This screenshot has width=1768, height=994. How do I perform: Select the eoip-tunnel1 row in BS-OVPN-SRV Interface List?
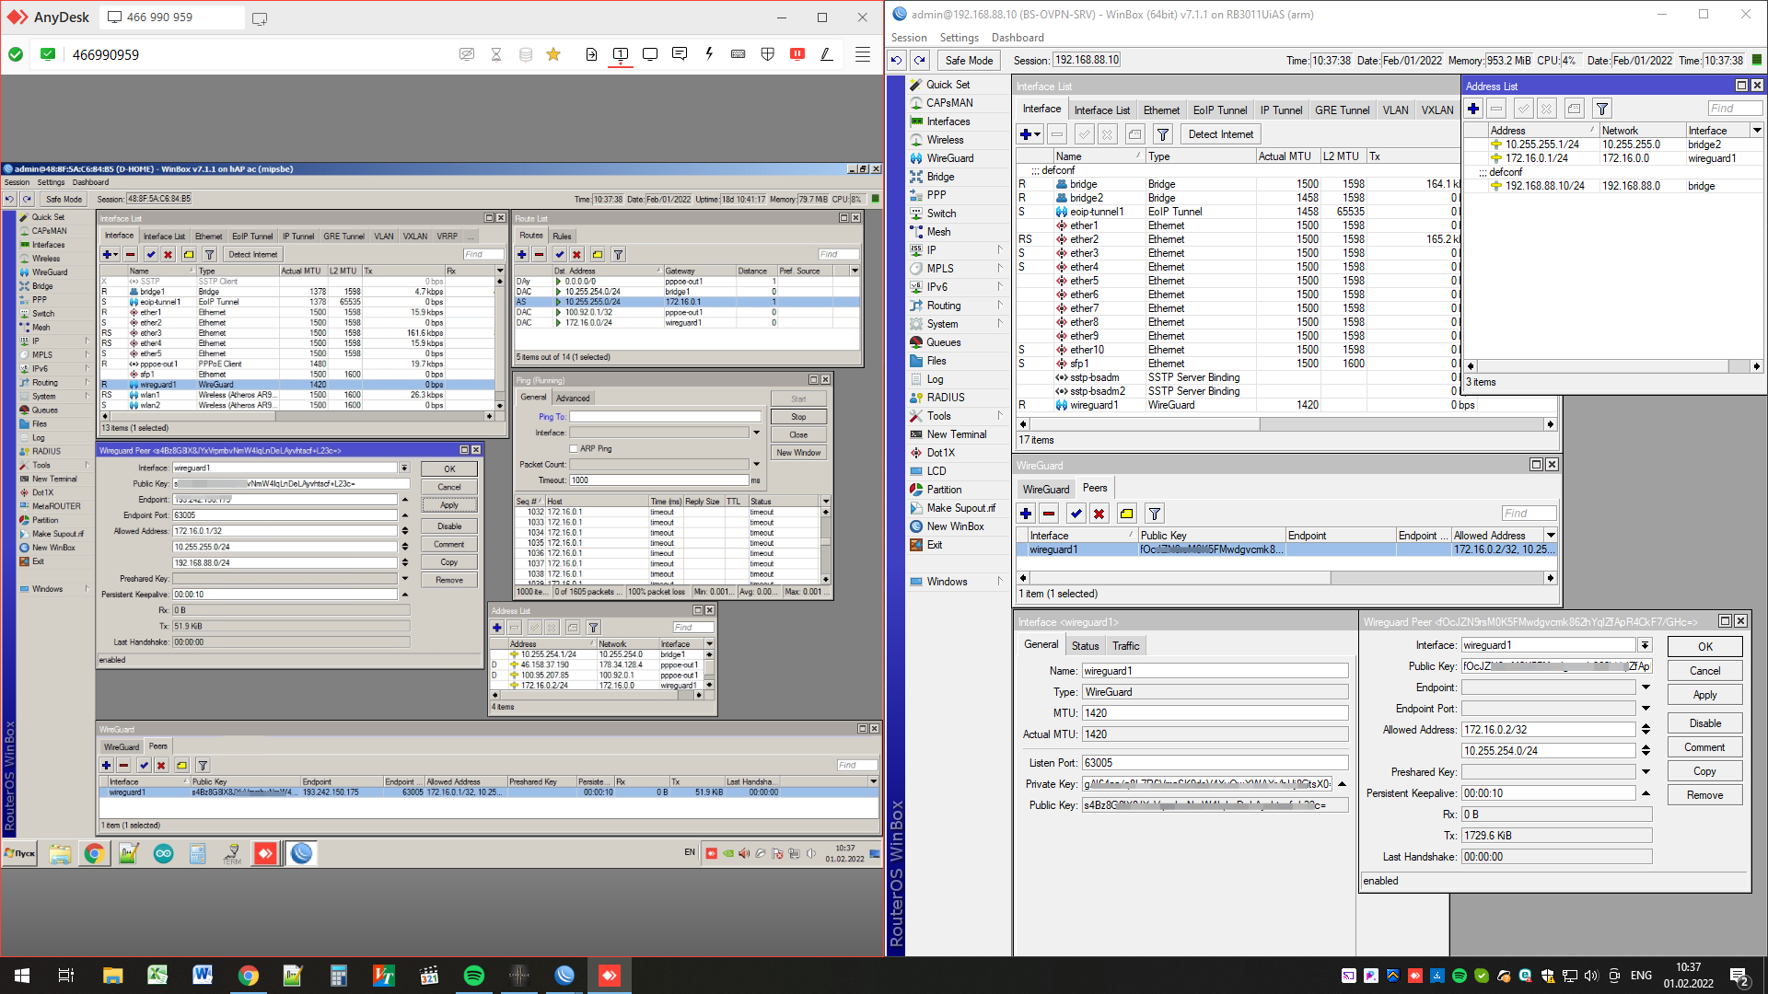pyautogui.click(x=1239, y=212)
